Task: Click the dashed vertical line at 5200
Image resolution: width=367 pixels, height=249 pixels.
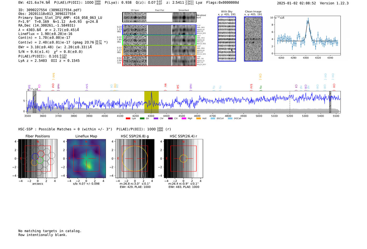Action: [x=290, y=102]
